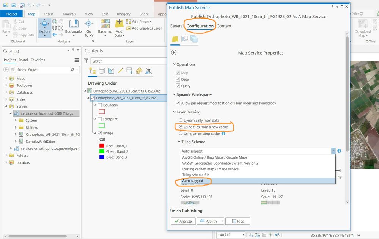
Task: Select the List By Data Source icon
Action: (102, 71)
